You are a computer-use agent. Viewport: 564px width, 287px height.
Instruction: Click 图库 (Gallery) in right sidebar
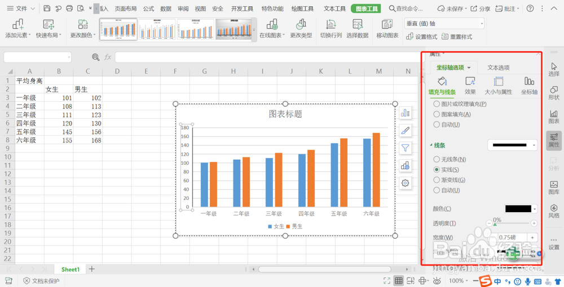click(x=554, y=187)
